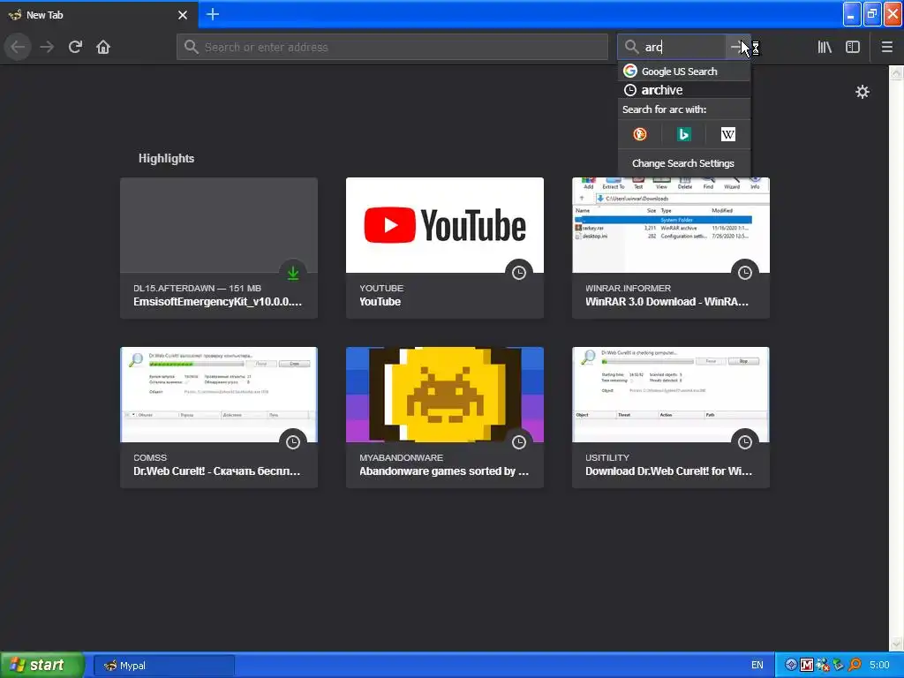Screen dimensions: 904x678
Task: Select Google US Search engine header
Action: point(684,72)
